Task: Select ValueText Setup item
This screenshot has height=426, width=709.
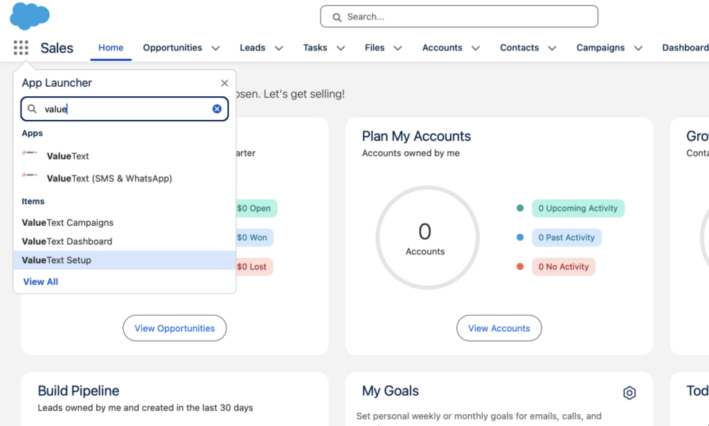Action: pos(57,260)
